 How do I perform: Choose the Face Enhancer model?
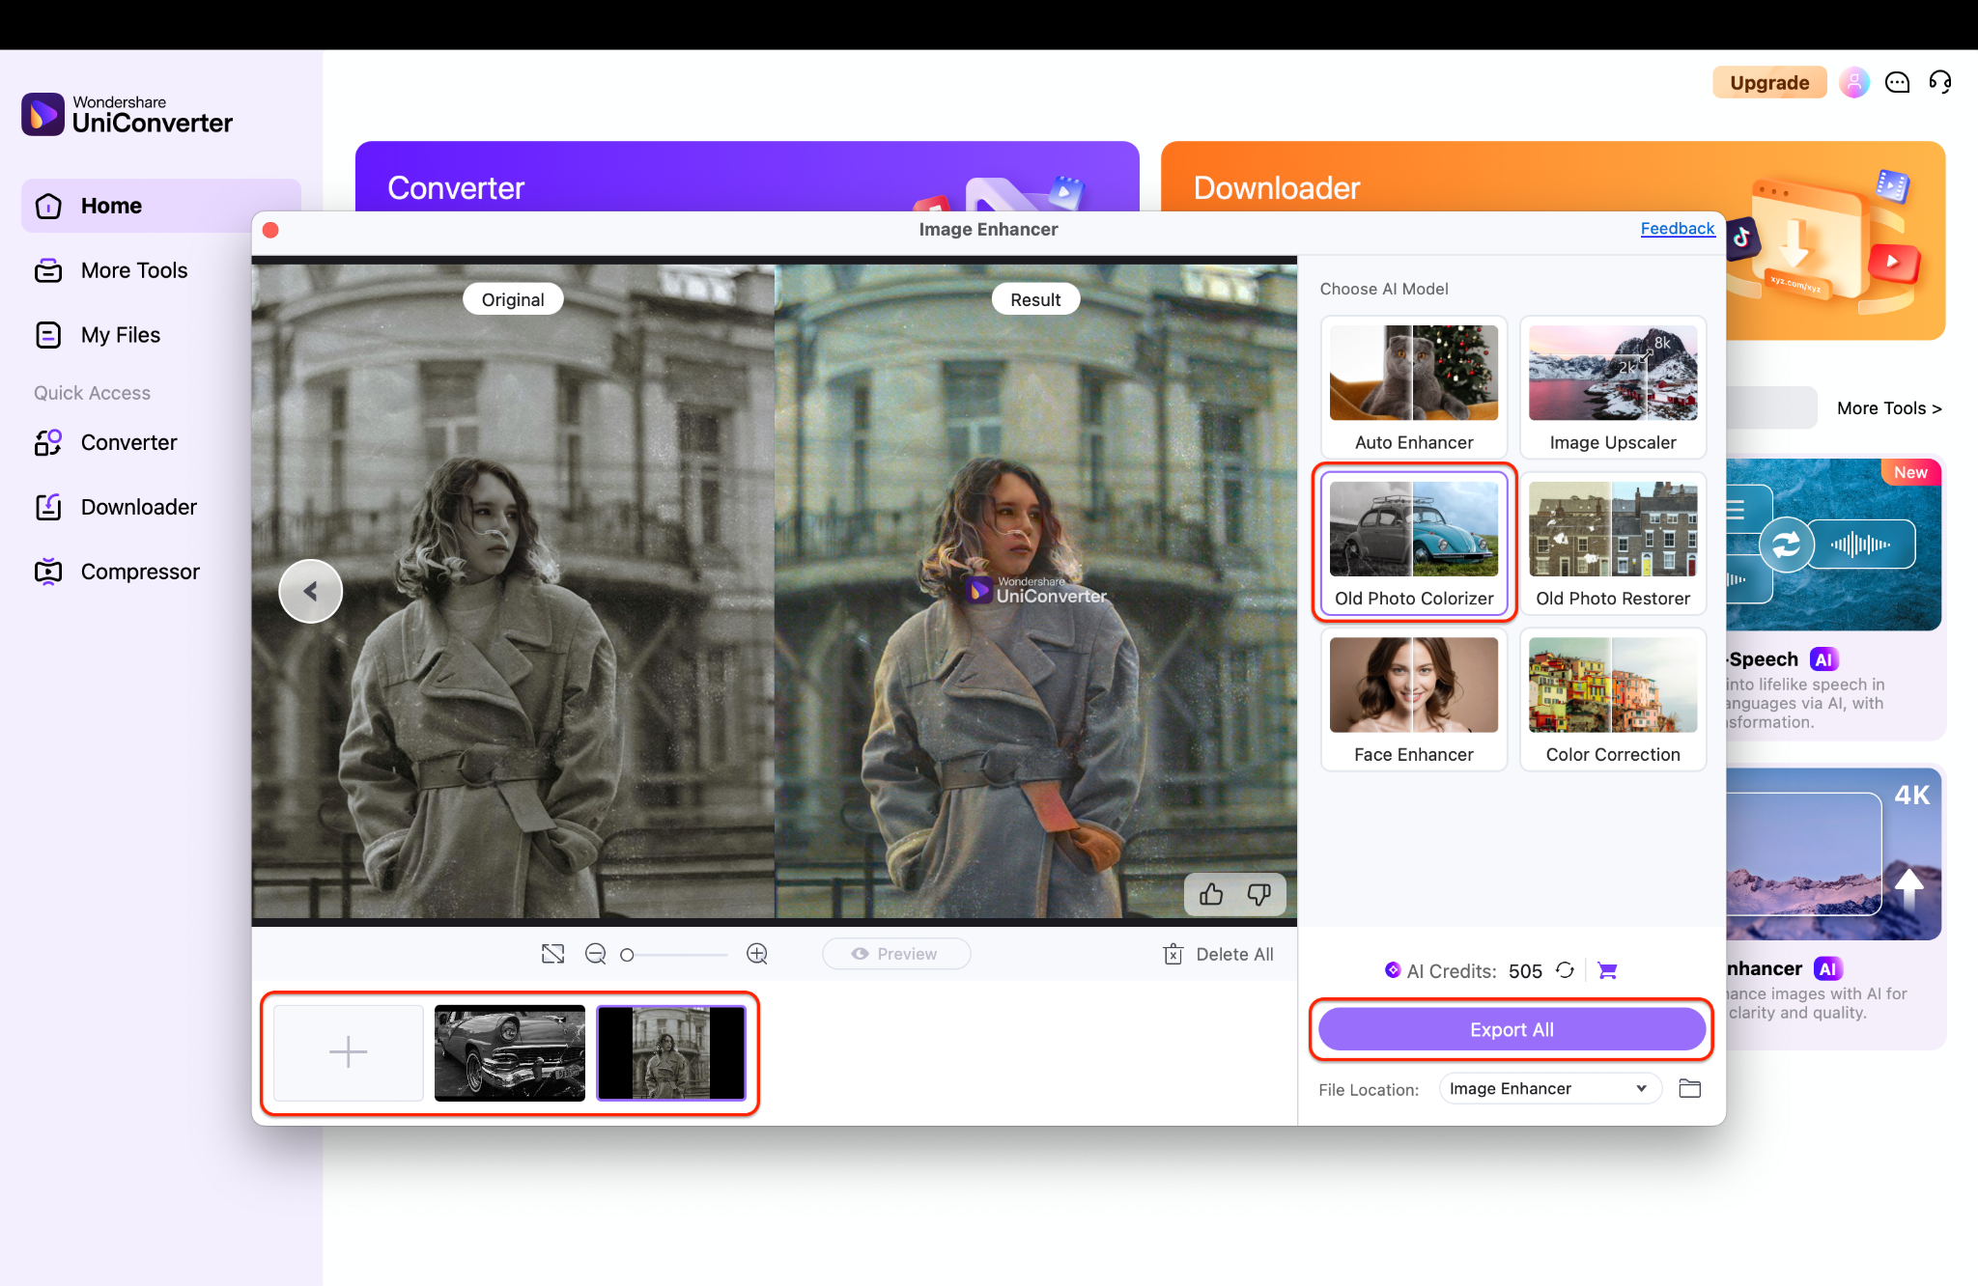pyautogui.click(x=1414, y=699)
